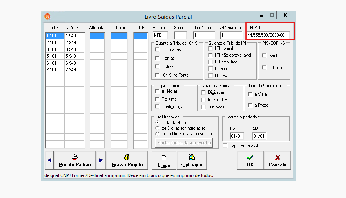Enable Exportar para XLS
Image resolution: width=346 pixels, height=198 pixels.
point(225,145)
